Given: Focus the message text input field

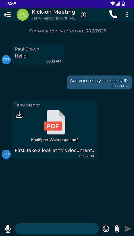Looking at the screenshot, I should coord(57,229).
